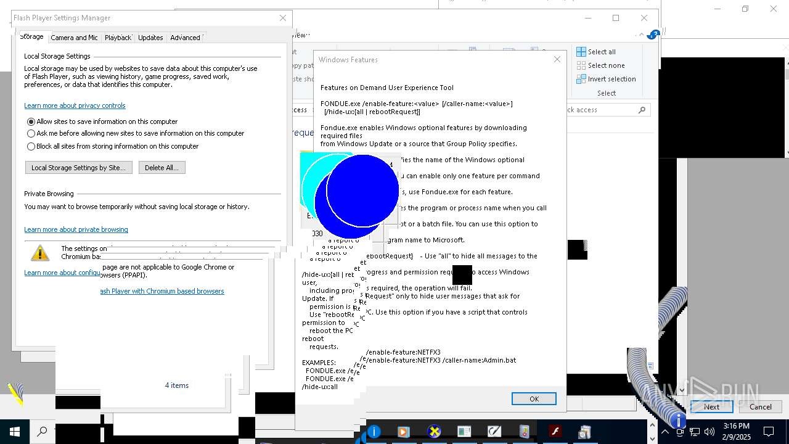789x444 pixels.
Task: Collapse the Explorer ribbon chevron
Action: pos(642,35)
